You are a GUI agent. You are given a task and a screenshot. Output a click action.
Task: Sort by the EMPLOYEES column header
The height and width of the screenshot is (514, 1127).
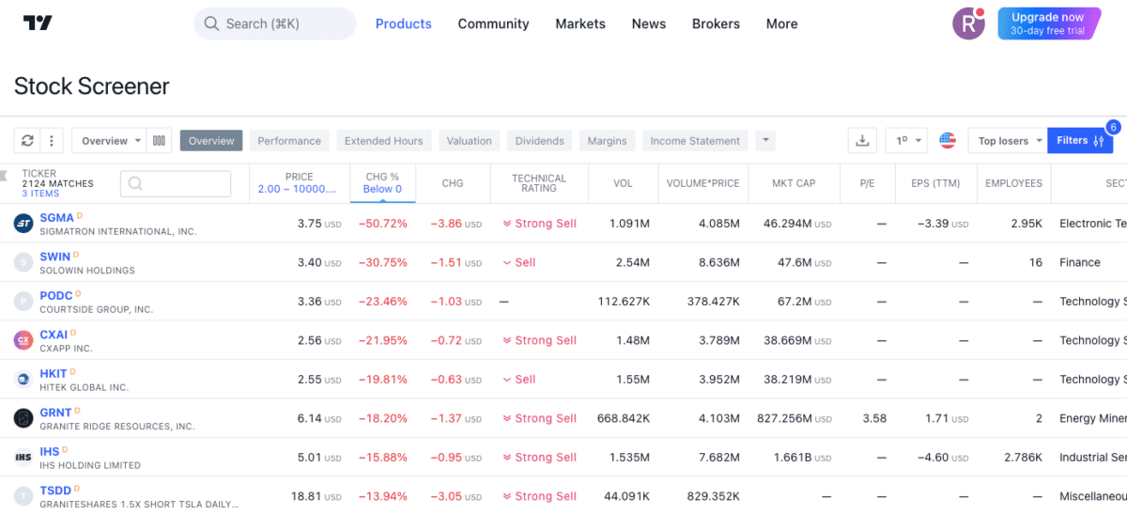pos(1013,183)
